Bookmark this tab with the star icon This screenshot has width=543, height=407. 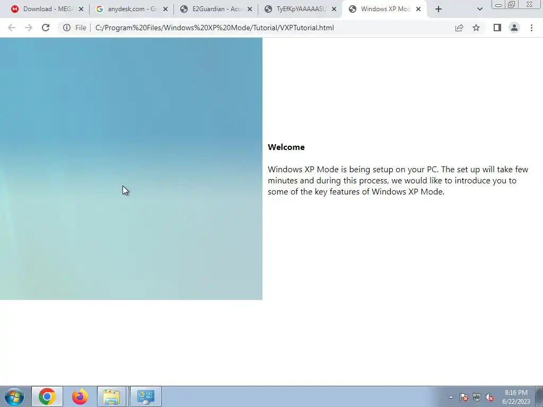(476, 28)
